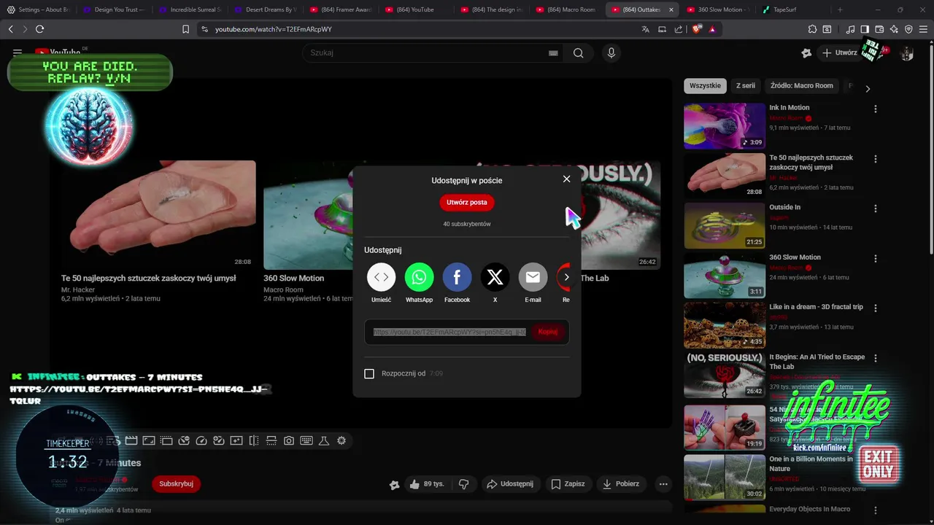Open options menu for Ink In Motion
The height and width of the screenshot is (525, 934).
[x=875, y=109]
